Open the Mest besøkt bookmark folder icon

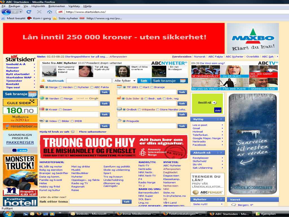3,18
